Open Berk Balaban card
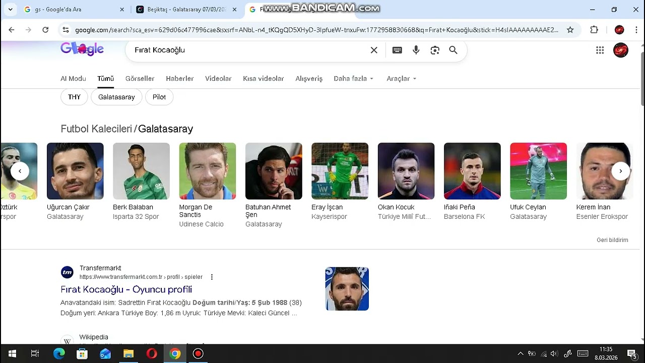The image size is (645, 363). pos(141,181)
